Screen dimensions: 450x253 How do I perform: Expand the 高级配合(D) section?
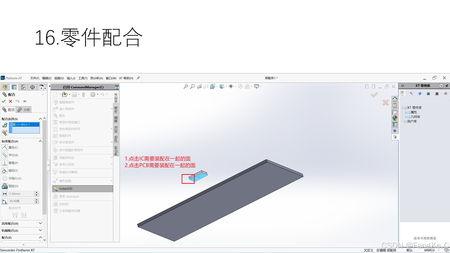[x=40, y=223]
